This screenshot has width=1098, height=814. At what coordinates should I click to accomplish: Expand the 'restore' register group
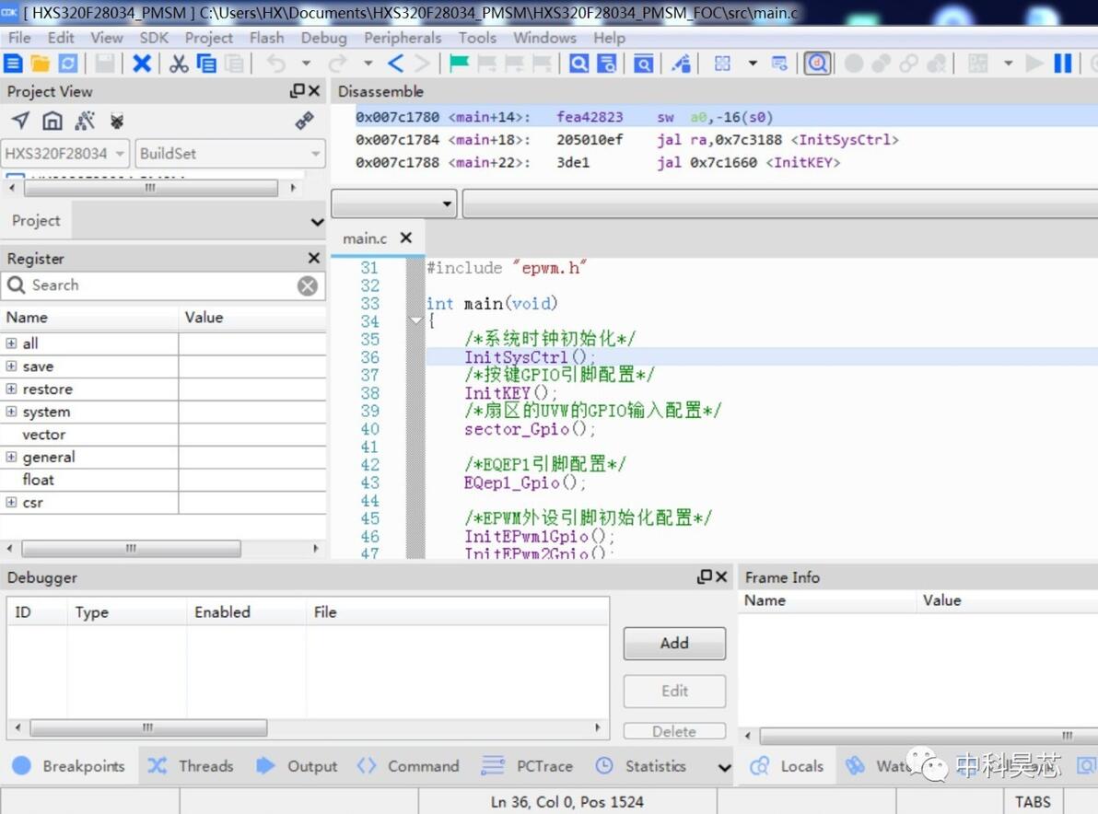[x=11, y=389]
